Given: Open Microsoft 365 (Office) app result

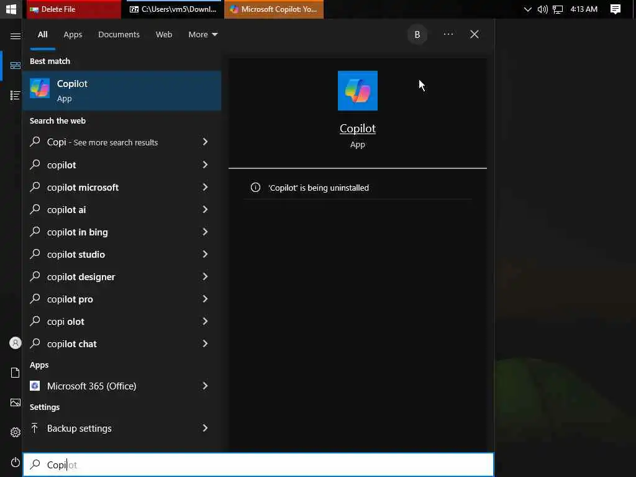Looking at the screenshot, I should (x=122, y=386).
